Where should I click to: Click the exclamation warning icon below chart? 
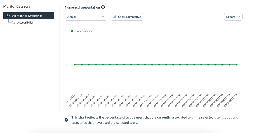[66, 120]
